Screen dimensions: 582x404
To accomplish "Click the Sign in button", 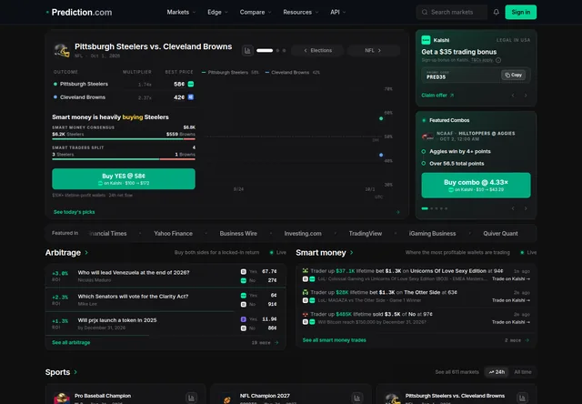I will click(521, 12).
